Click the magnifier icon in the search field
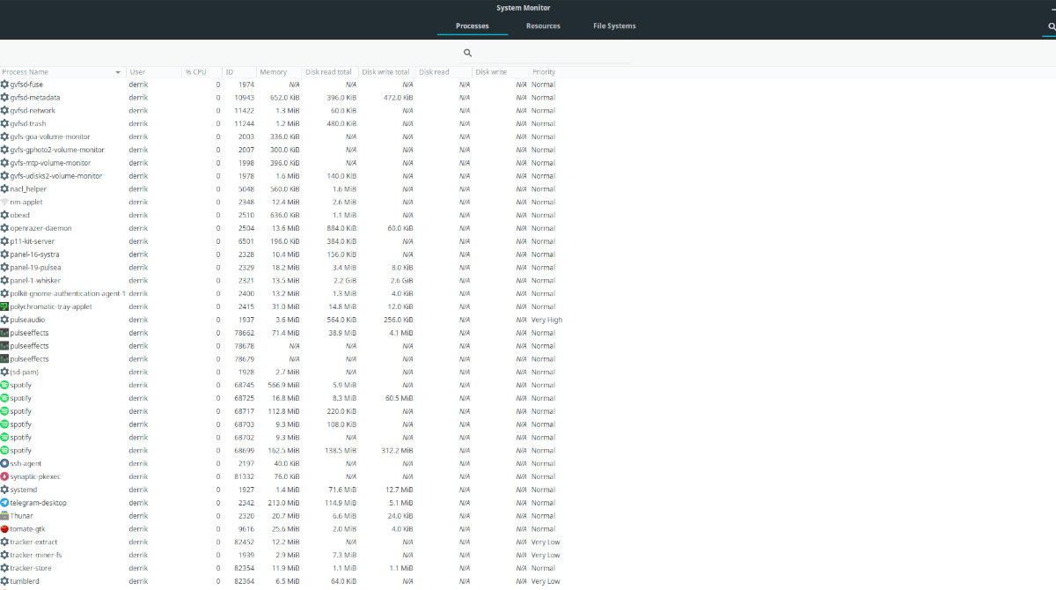The image size is (1056, 590). point(467,53)
